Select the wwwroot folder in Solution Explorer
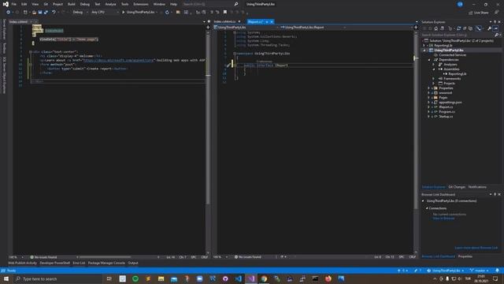Screen dimensions: 504x284 point(446,93)
